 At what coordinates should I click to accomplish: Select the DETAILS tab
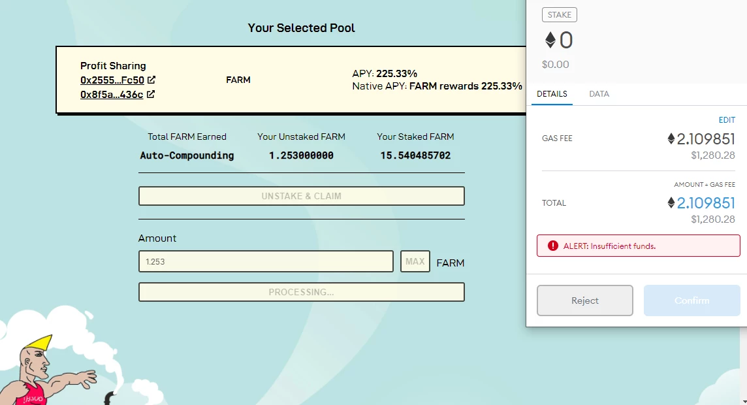coord(552,94)
